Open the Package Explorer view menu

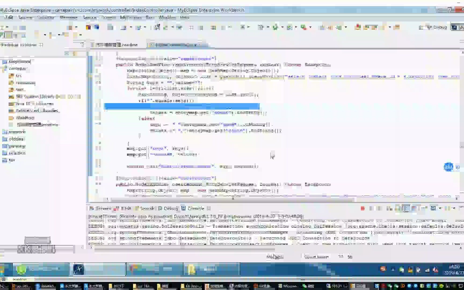(82, 45)
